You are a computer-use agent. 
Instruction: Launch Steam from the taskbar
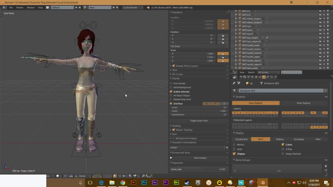(187, 183)
